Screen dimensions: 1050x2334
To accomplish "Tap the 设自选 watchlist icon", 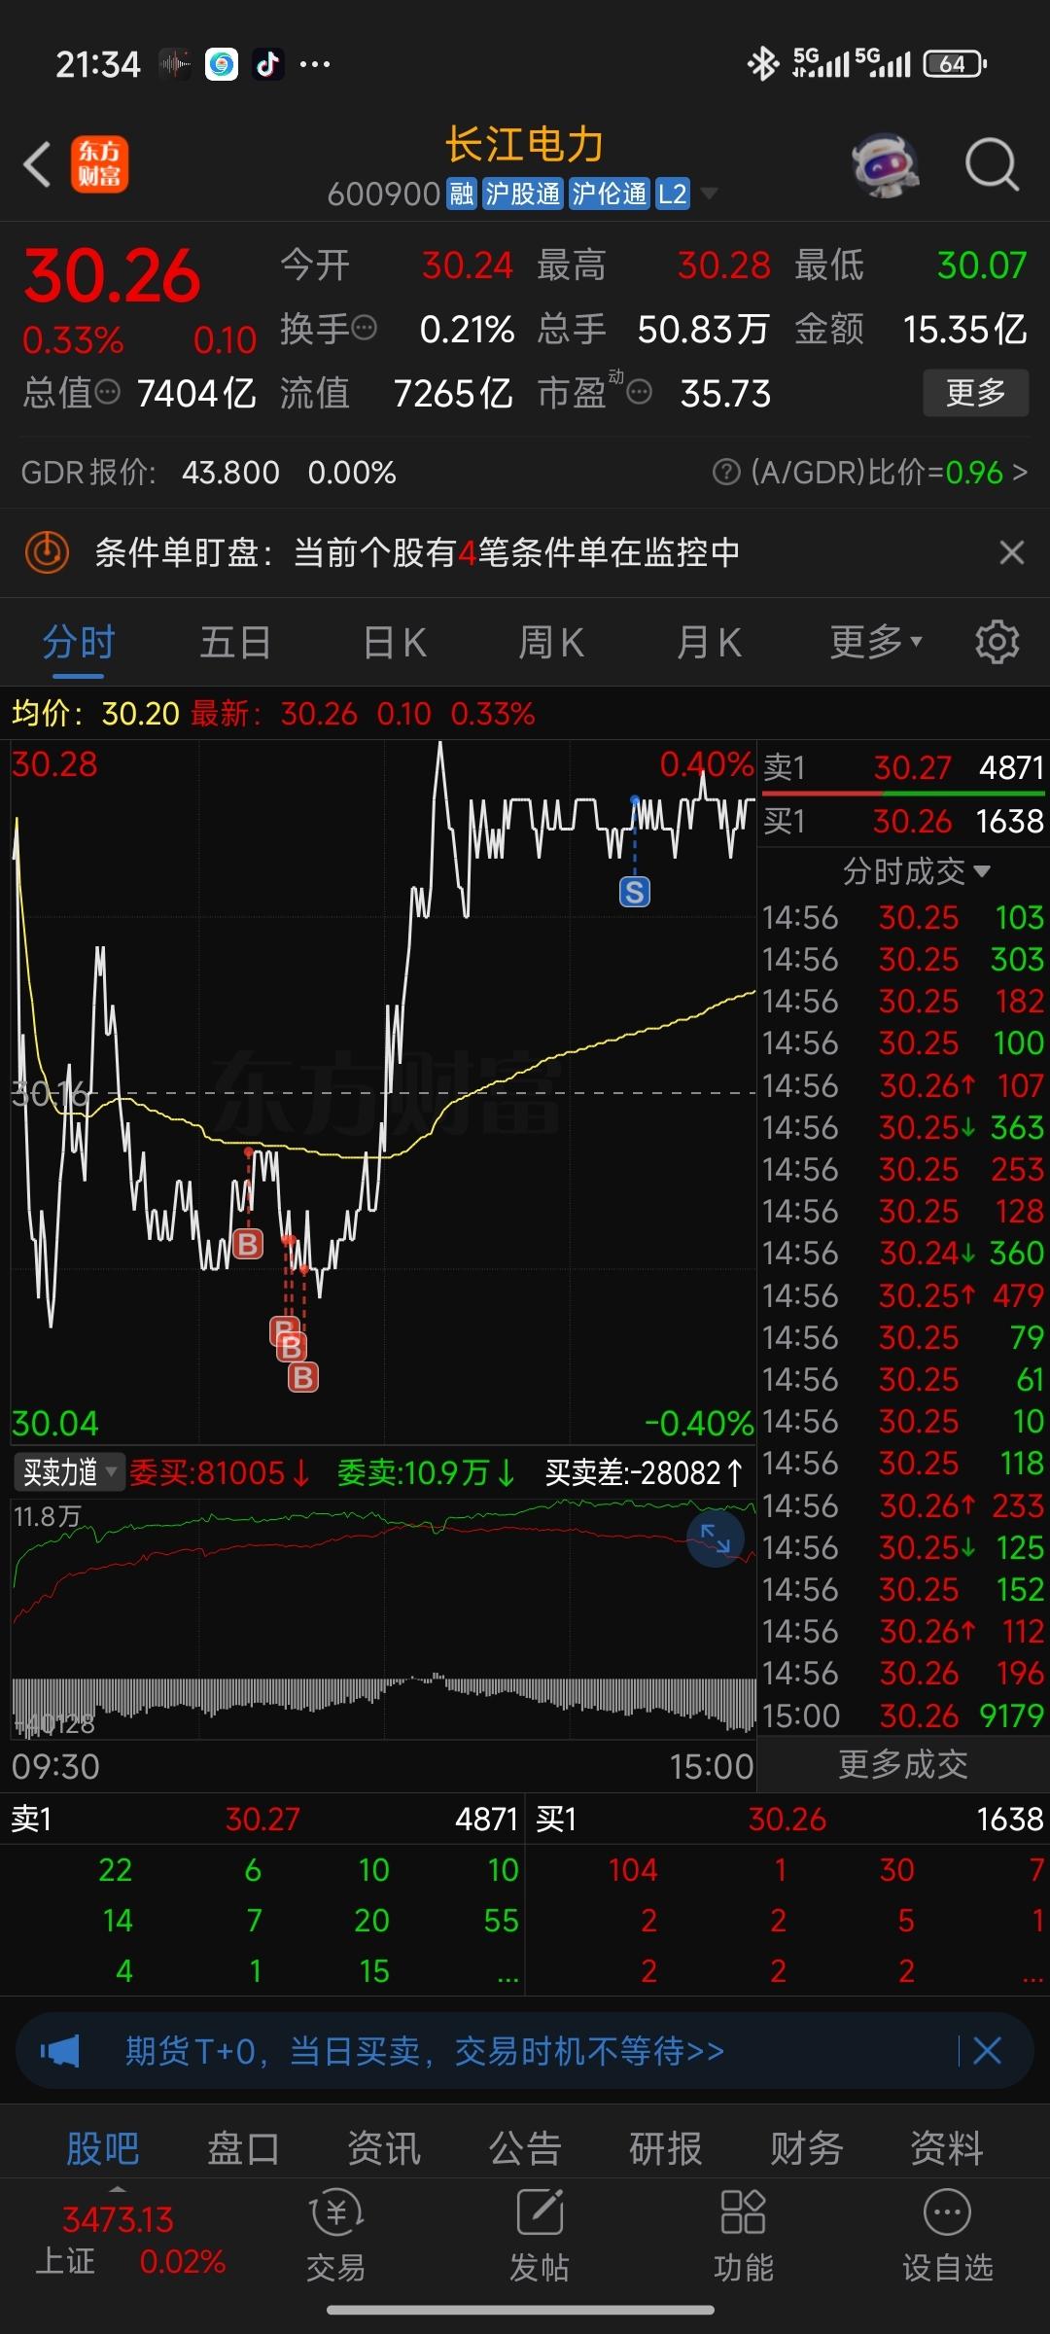I will click(x=948, y=2235).
